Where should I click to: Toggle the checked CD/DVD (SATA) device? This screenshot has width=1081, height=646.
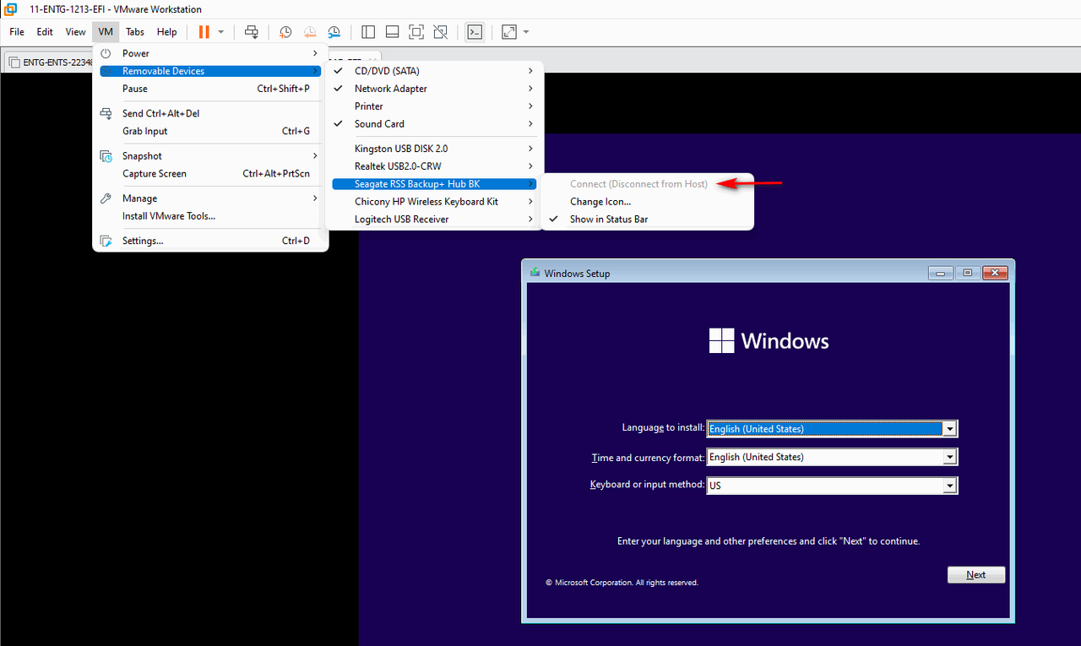(434, 71)
